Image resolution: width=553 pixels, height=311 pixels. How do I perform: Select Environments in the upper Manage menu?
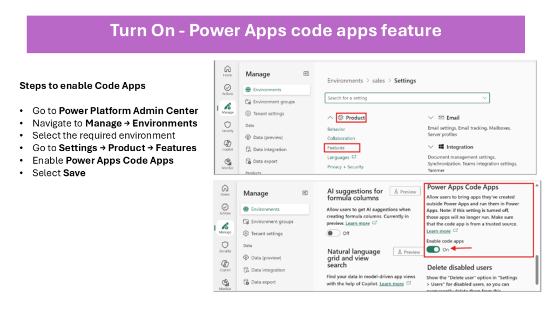[x=266, y=90]
